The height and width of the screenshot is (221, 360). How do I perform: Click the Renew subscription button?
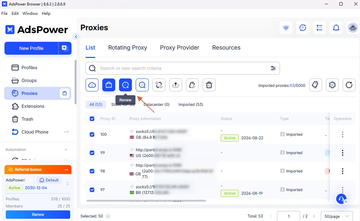[38, 215]
